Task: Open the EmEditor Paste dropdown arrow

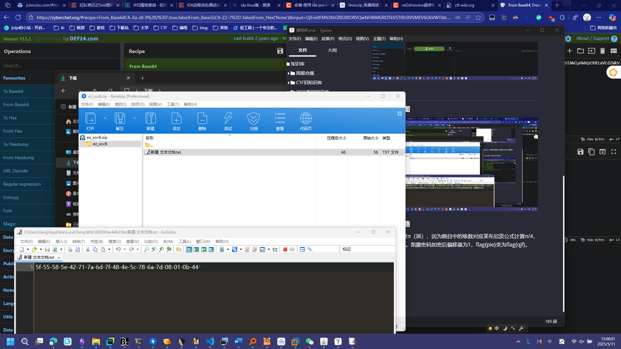Action: (x=109, y=249)
